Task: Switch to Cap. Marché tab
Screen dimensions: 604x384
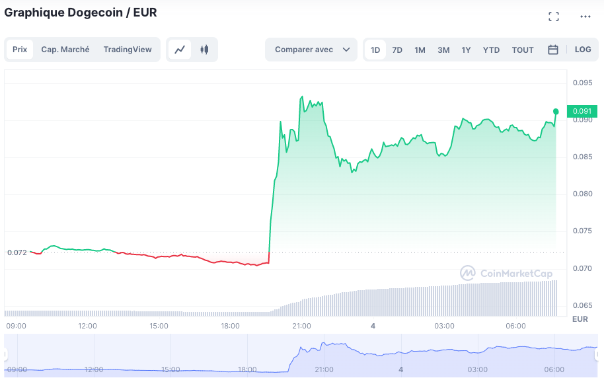Action: tap(65, 50)
